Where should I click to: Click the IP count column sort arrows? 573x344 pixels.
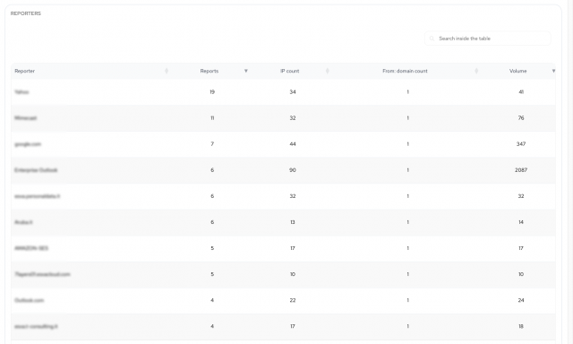tap(328, 71)
